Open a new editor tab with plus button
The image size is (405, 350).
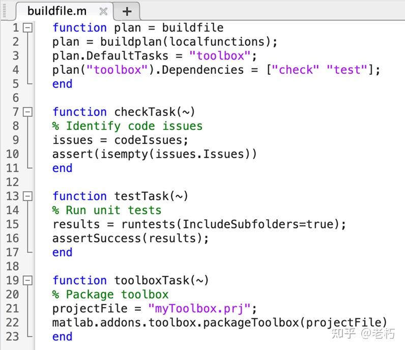[127, 11]
